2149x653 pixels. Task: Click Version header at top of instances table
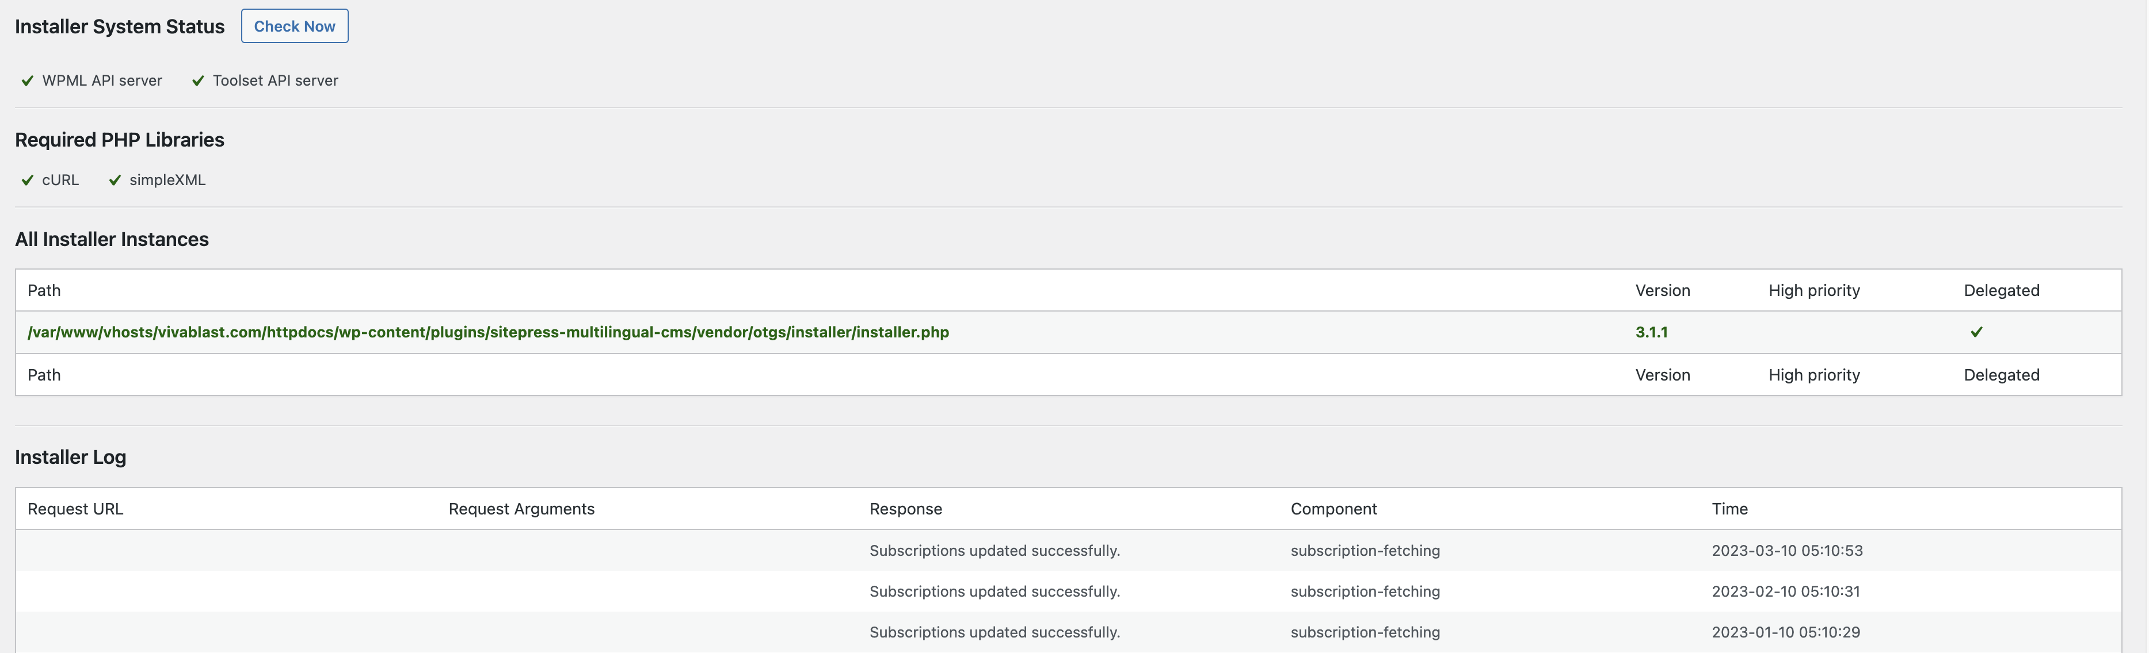point(1663,291)
